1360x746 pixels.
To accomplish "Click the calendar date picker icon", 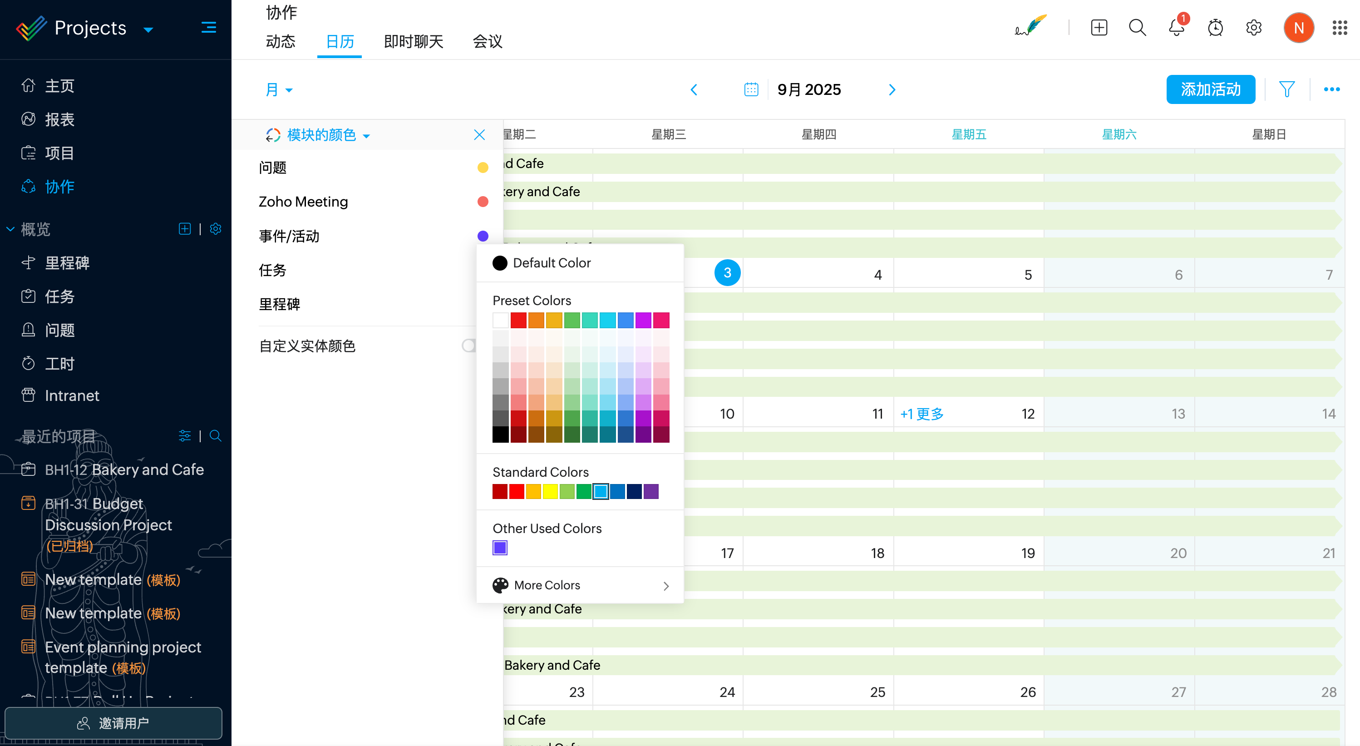I will tap(751, 89).
